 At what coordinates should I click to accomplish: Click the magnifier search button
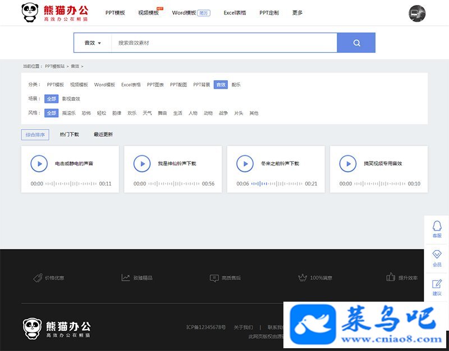coord(356,43)
